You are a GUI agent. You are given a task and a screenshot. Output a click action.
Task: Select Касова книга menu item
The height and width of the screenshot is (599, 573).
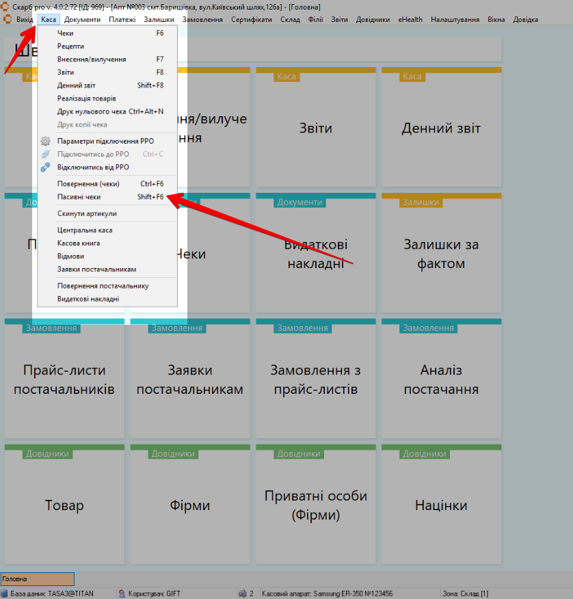79,243
